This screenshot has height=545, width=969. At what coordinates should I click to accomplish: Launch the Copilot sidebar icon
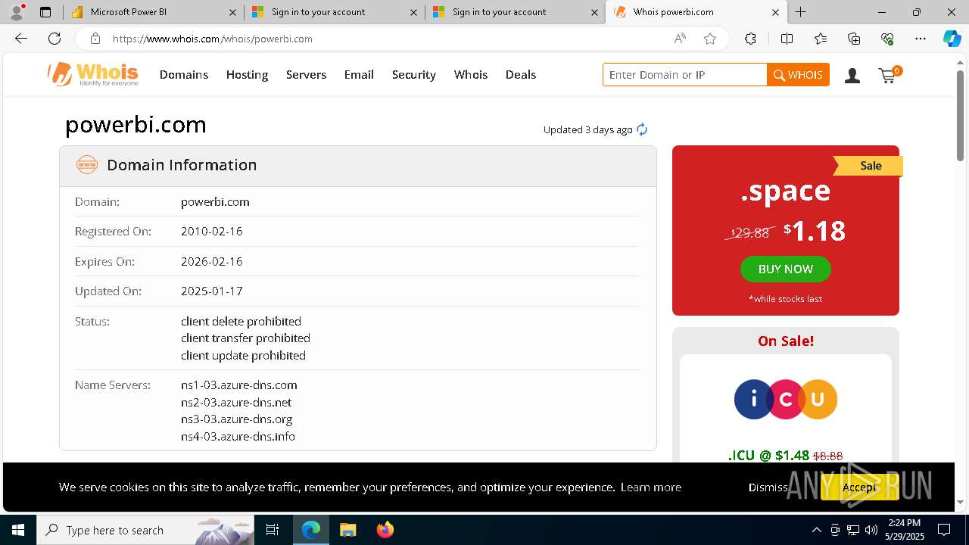click(952, 39)
